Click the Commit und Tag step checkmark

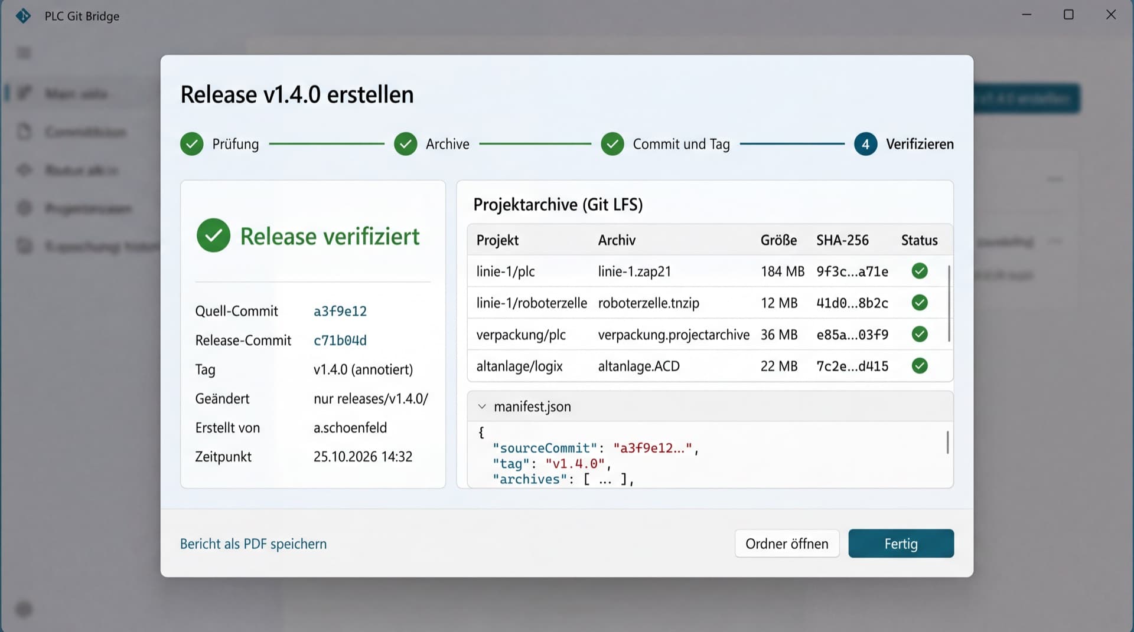tap(612, 144)
